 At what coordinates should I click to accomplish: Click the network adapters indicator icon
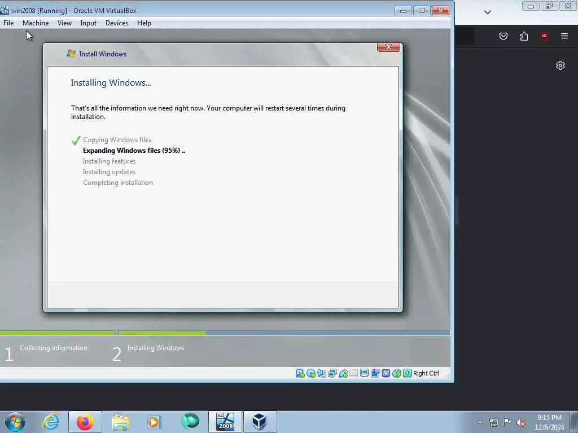click(x=332, y=373)
